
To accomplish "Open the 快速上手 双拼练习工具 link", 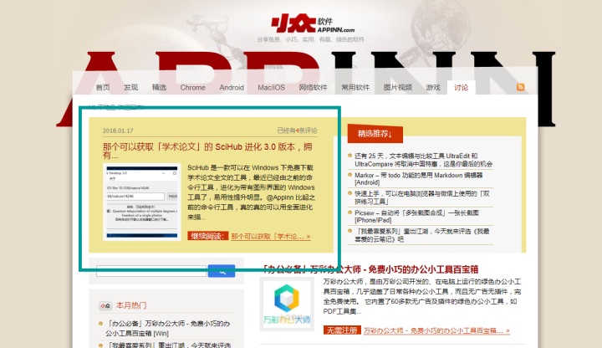I will pos(422,197).
